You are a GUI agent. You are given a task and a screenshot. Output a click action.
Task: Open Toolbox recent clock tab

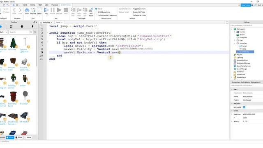[22, 26]
